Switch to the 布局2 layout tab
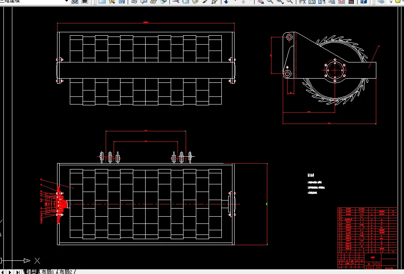Image resolution: width=404 pixels, height=274 pixels. pyautogui.click(x=66, y=272)
